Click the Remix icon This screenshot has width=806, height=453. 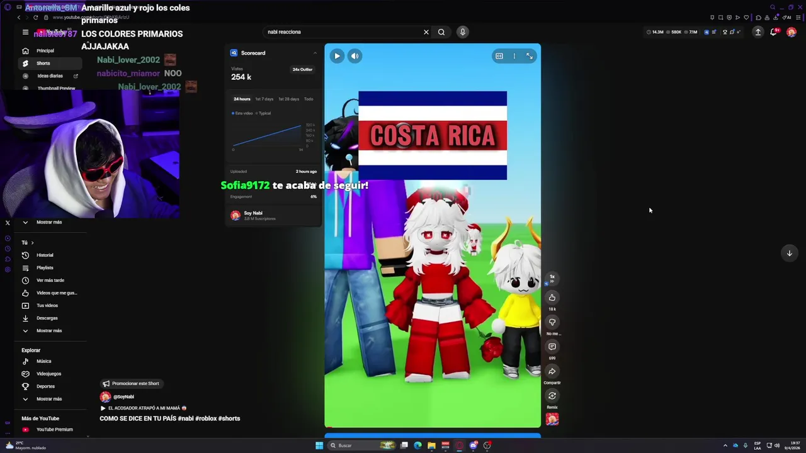pyautogui.click(x=552, y=396)
